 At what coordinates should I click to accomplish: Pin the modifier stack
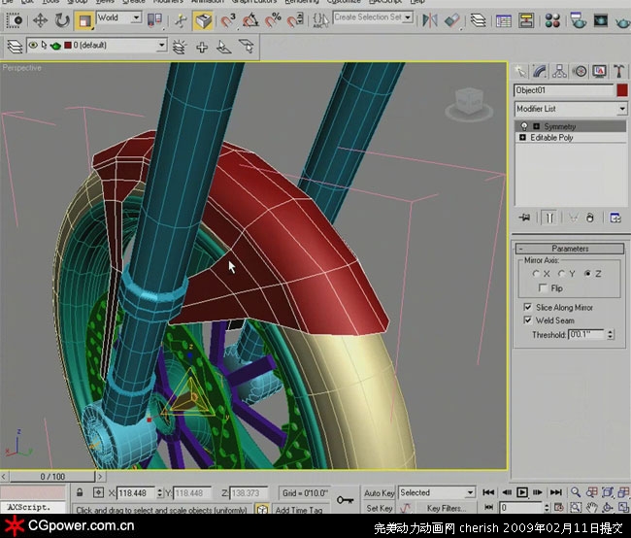coord(524,218)
